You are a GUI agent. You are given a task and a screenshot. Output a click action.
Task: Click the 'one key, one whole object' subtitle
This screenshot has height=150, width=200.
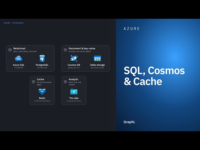click(80, 51)
